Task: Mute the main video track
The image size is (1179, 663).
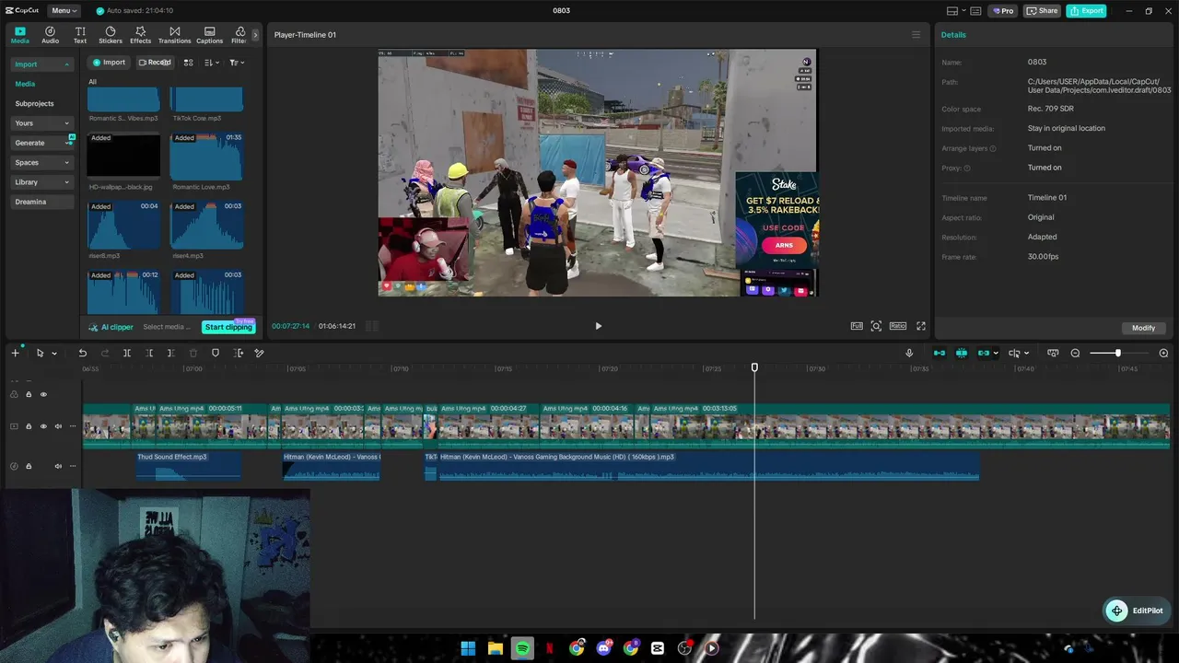Action: tap(58, 426)
